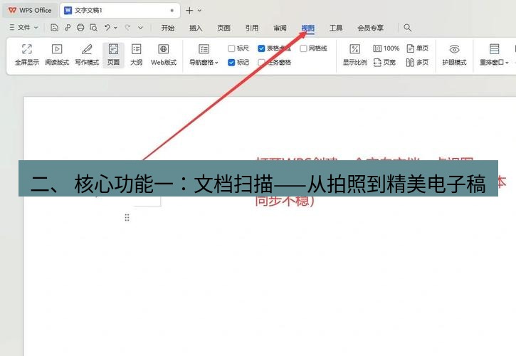Click the save document icon
This screenshot has width=516, height=356.
(x=54, y=28)
